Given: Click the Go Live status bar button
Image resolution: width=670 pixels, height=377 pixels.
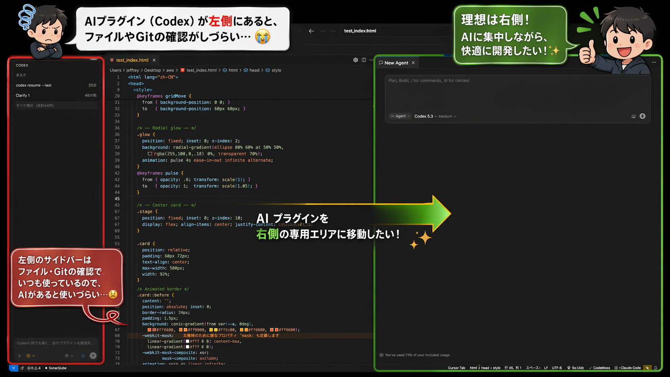Looking at the screenshot, I should (x=575, y=368).
